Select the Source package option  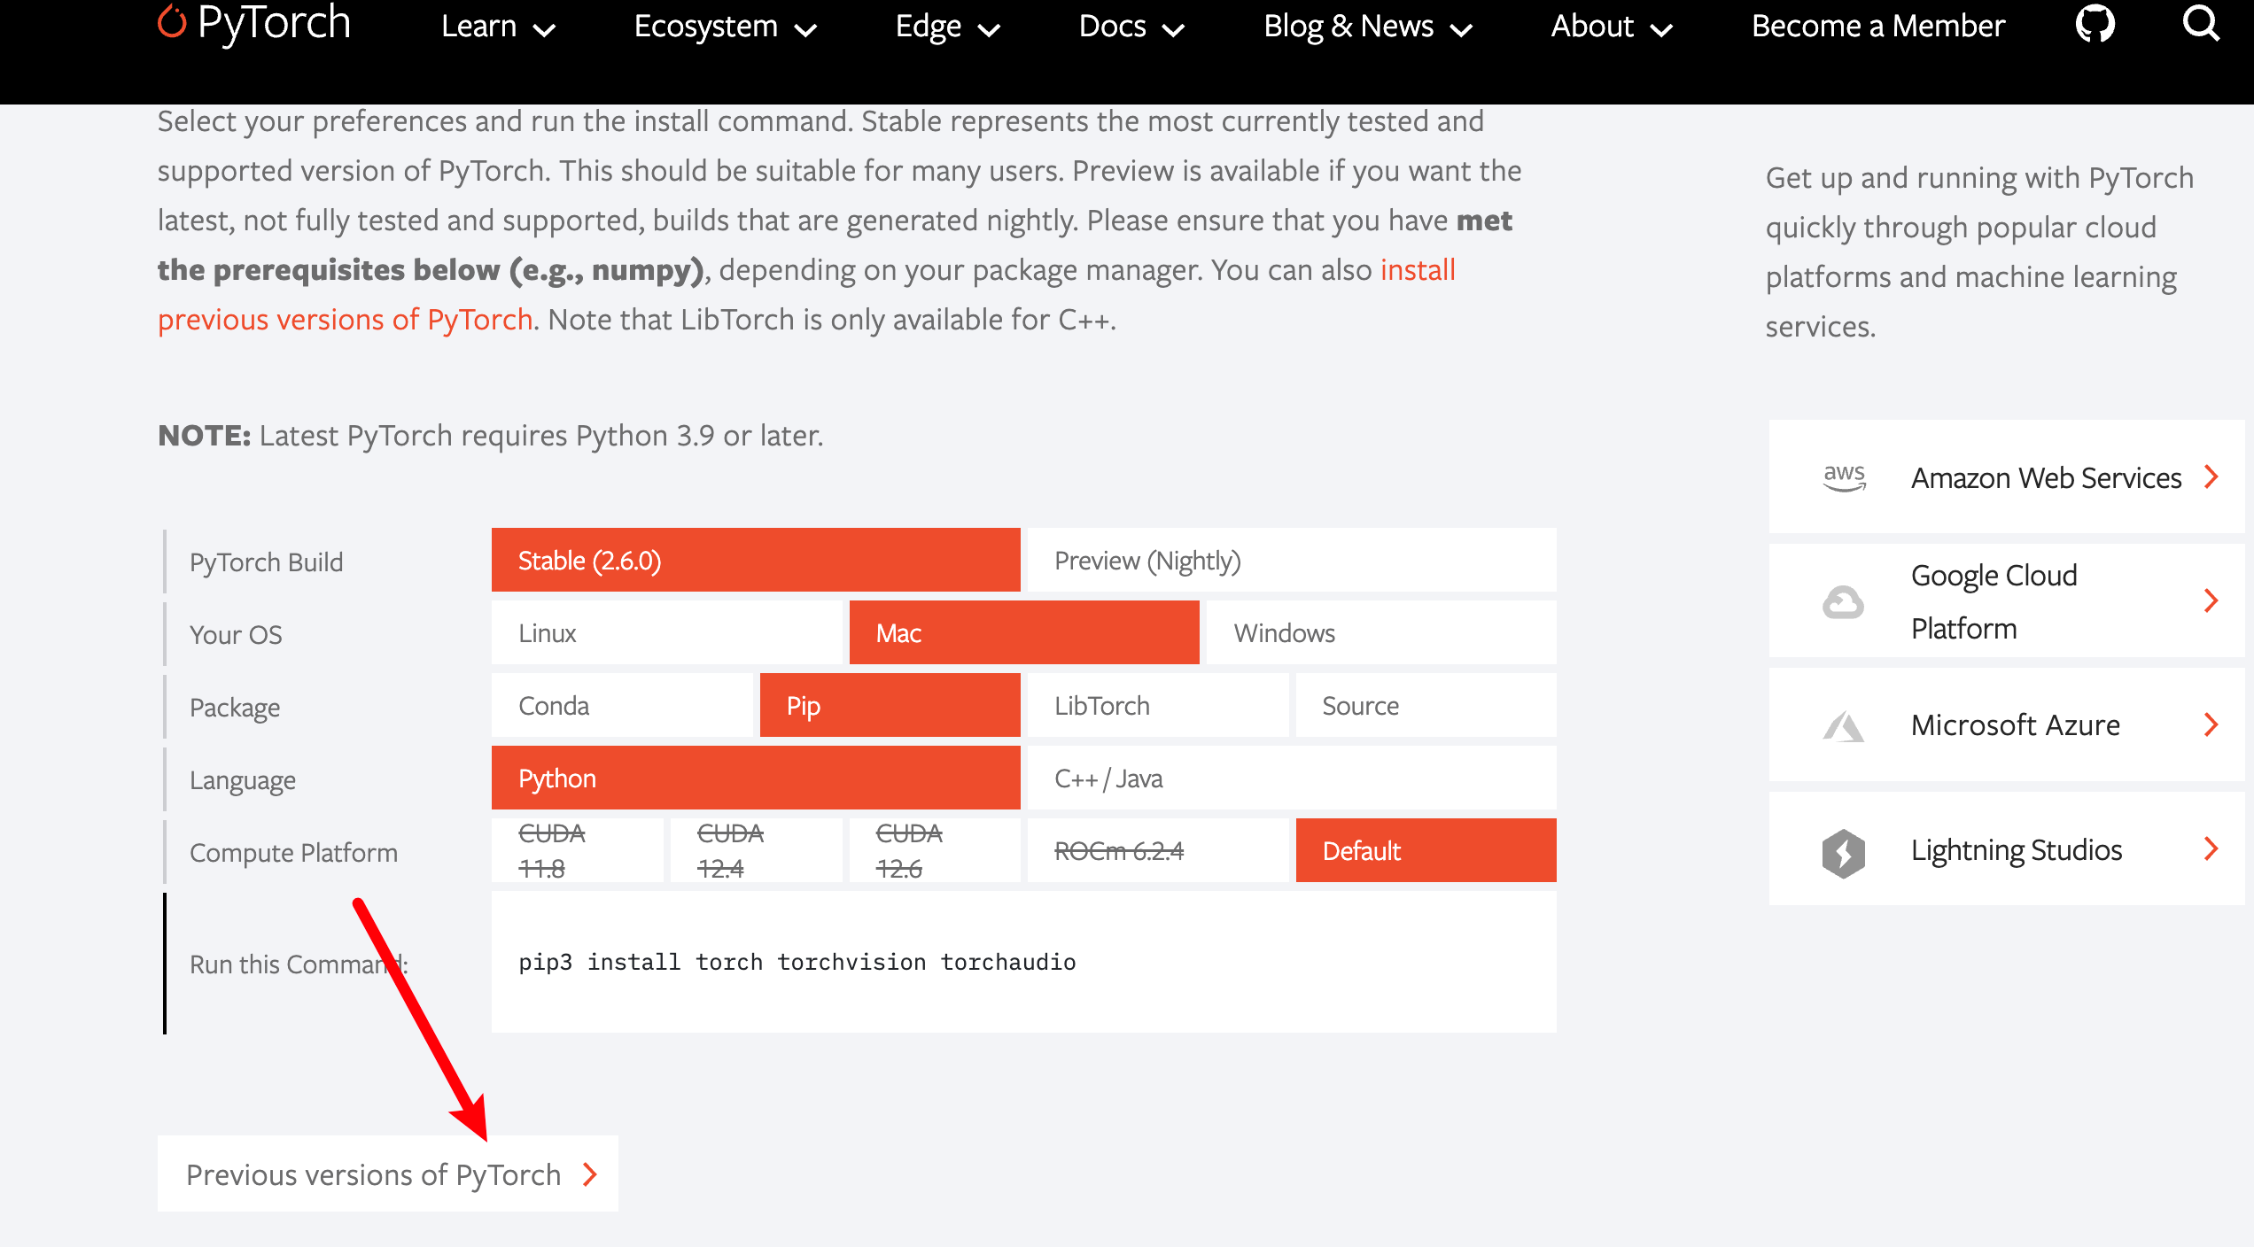pyautogui.click(x=1426, y=705)
